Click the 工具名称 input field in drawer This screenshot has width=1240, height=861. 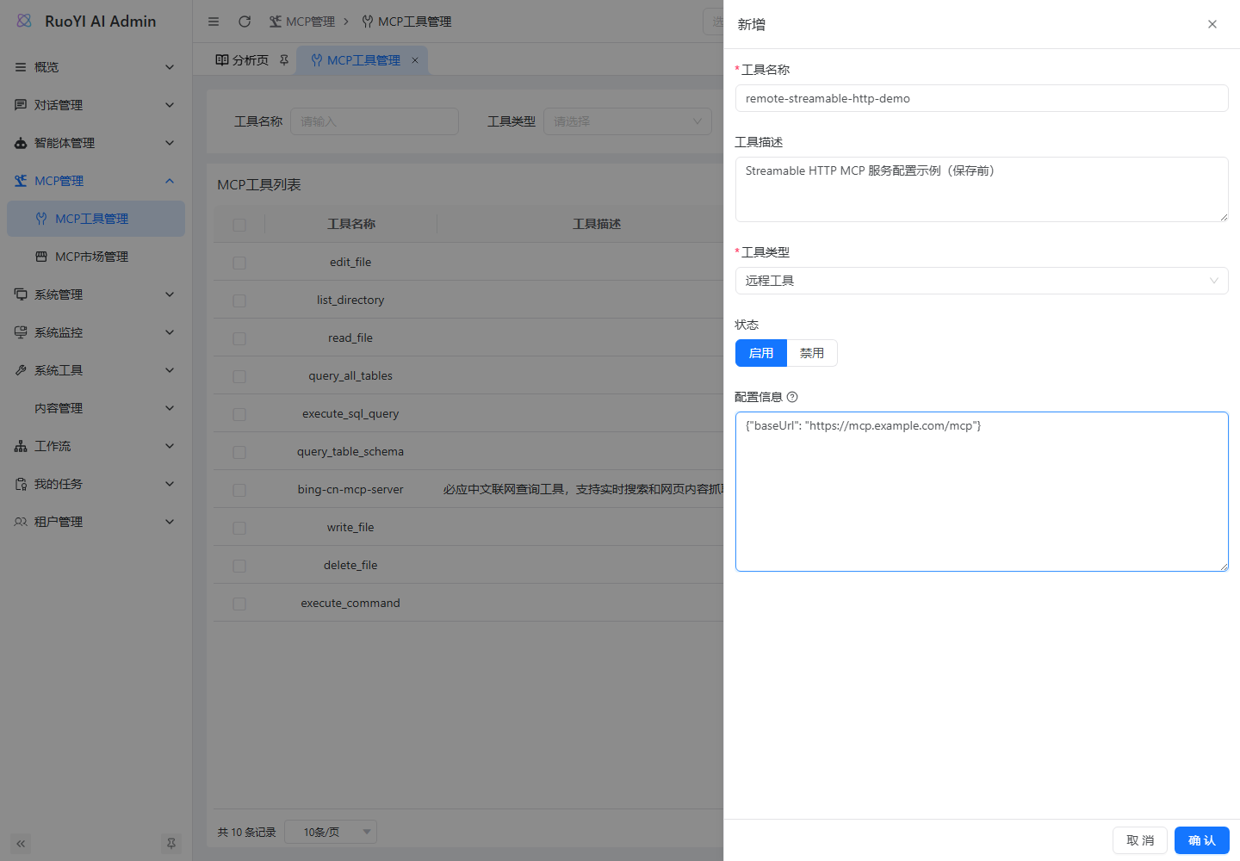(x=982, y=98)
